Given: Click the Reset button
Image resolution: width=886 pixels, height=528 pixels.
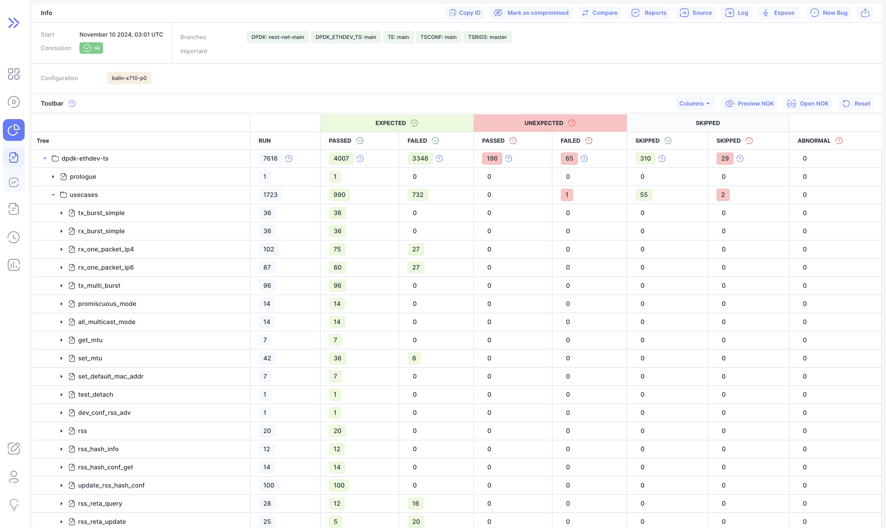Looking at the screenshot, I should [x=856, y=104].
